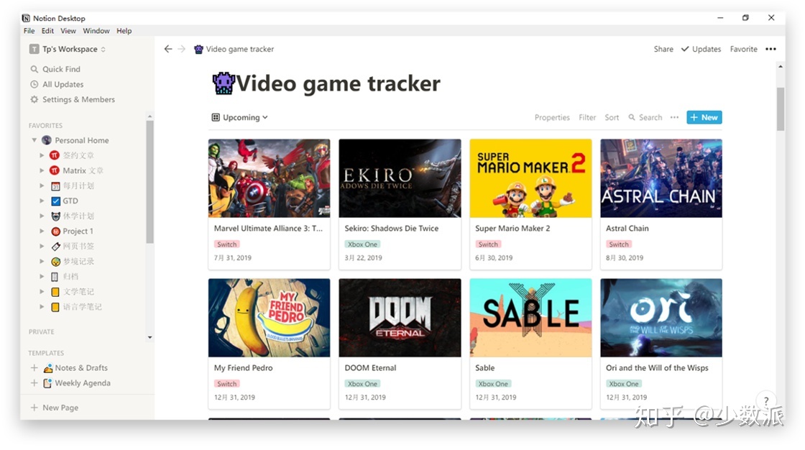The height and width of the screenshot is (450, 805).
Task: Click the page icon beside 归档
Action: 55,276
